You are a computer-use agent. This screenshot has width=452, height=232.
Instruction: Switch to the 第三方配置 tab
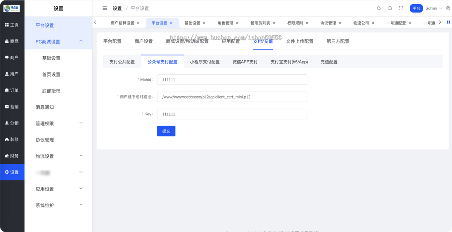[x=338, y=41]
